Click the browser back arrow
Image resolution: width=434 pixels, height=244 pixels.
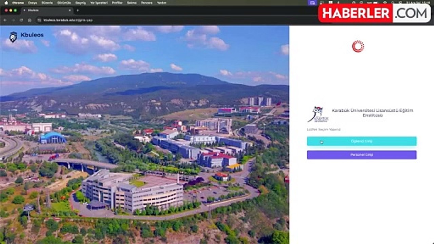pos(5,20)
